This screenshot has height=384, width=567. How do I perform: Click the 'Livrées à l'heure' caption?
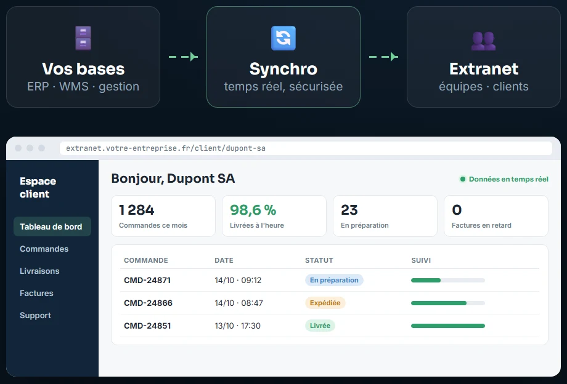[257, 225]
